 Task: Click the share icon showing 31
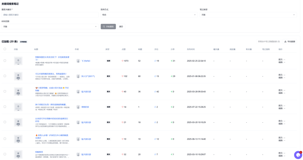coord(171,61)
